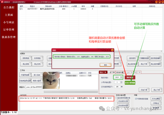This screenshot has height=115, width=164.
Task: Click the 改价状态 column header
Action: point(119,6)
